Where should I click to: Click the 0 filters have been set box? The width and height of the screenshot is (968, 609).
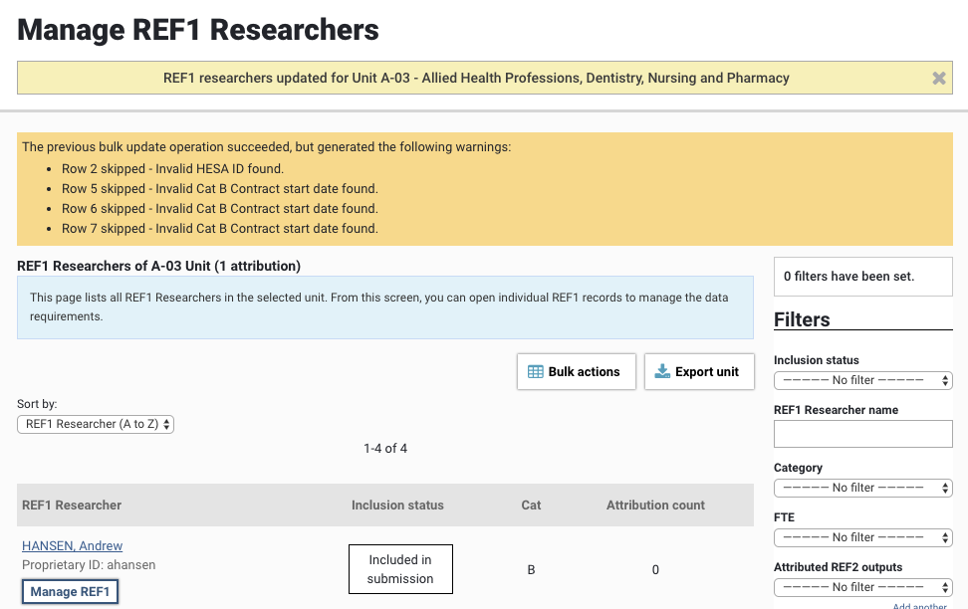(862, 276)
